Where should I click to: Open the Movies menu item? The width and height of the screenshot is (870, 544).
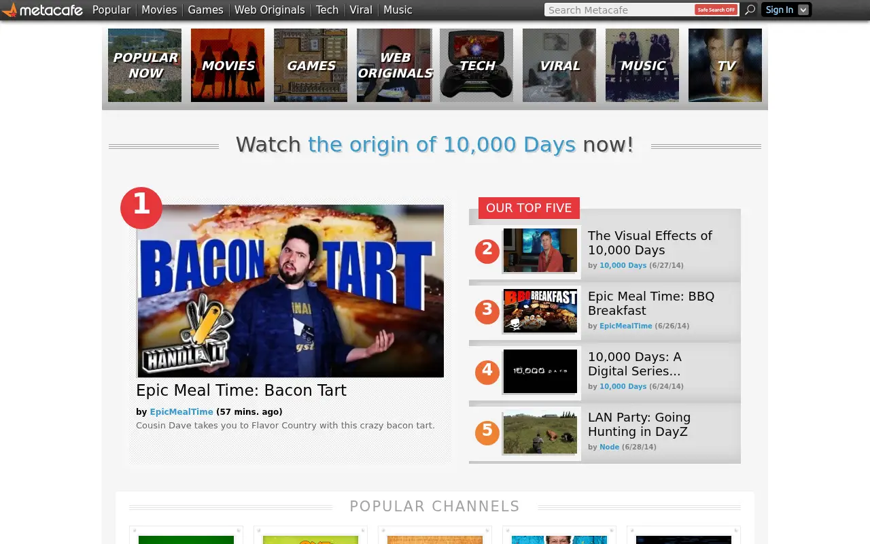tap(159, 10)
